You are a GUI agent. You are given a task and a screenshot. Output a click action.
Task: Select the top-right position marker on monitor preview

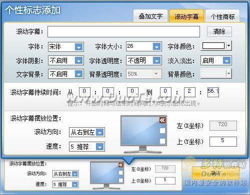(162, 120)
